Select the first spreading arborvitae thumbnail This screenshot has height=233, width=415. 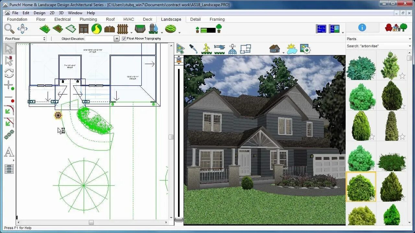(x=361, y=67)
